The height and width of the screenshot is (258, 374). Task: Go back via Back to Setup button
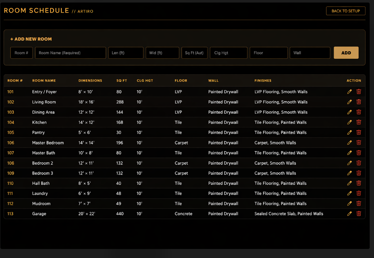pos(346,11)
